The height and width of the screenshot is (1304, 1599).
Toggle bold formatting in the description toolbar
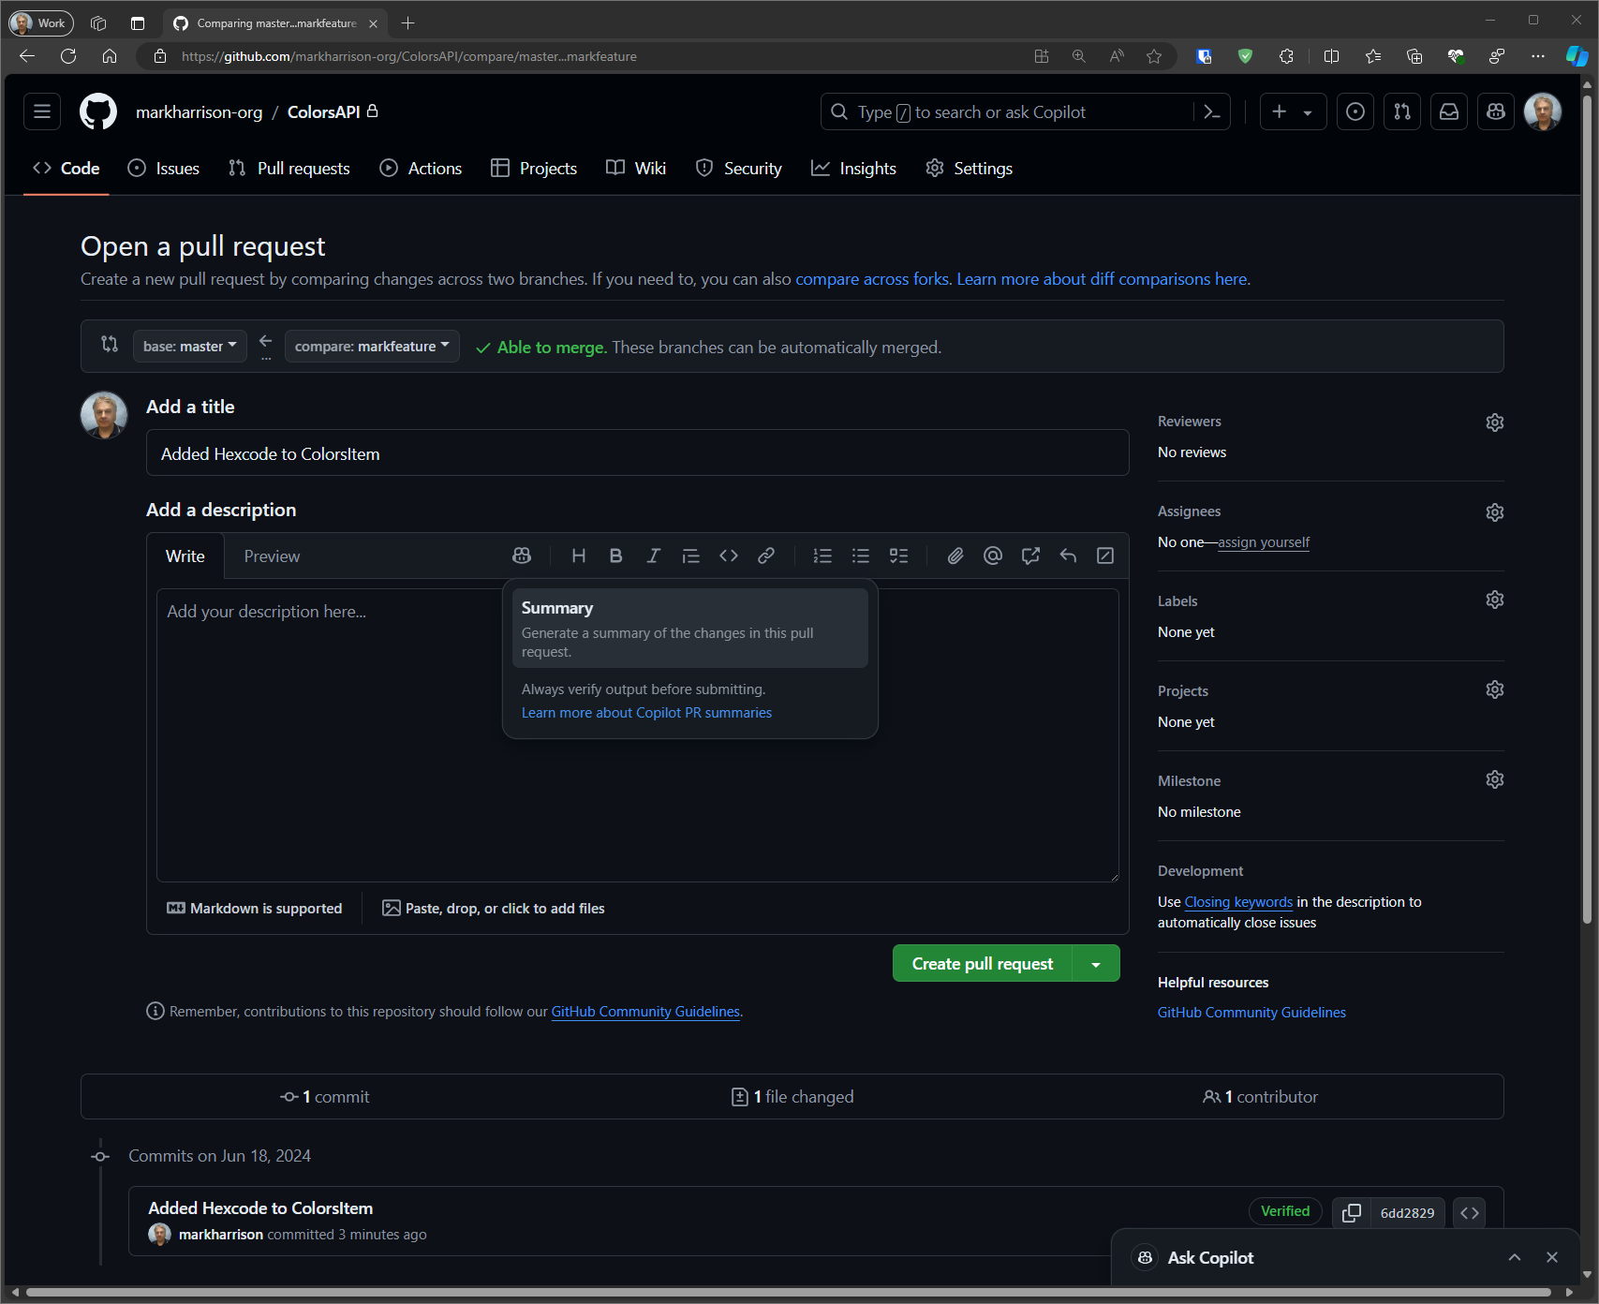point(615,556)
